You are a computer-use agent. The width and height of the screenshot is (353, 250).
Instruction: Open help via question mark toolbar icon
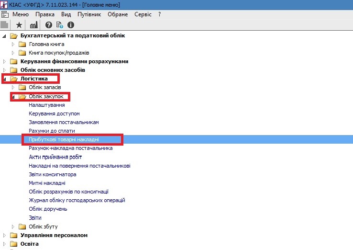(48, 25)
